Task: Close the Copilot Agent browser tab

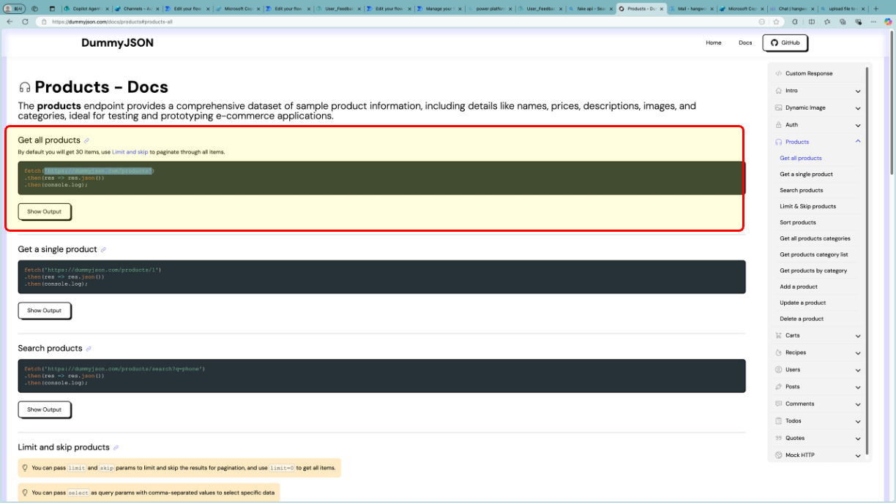Action: coord(107,9)
